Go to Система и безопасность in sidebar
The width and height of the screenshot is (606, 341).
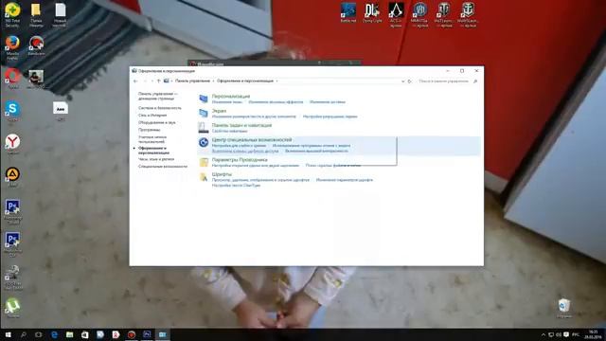pos(160,108)
